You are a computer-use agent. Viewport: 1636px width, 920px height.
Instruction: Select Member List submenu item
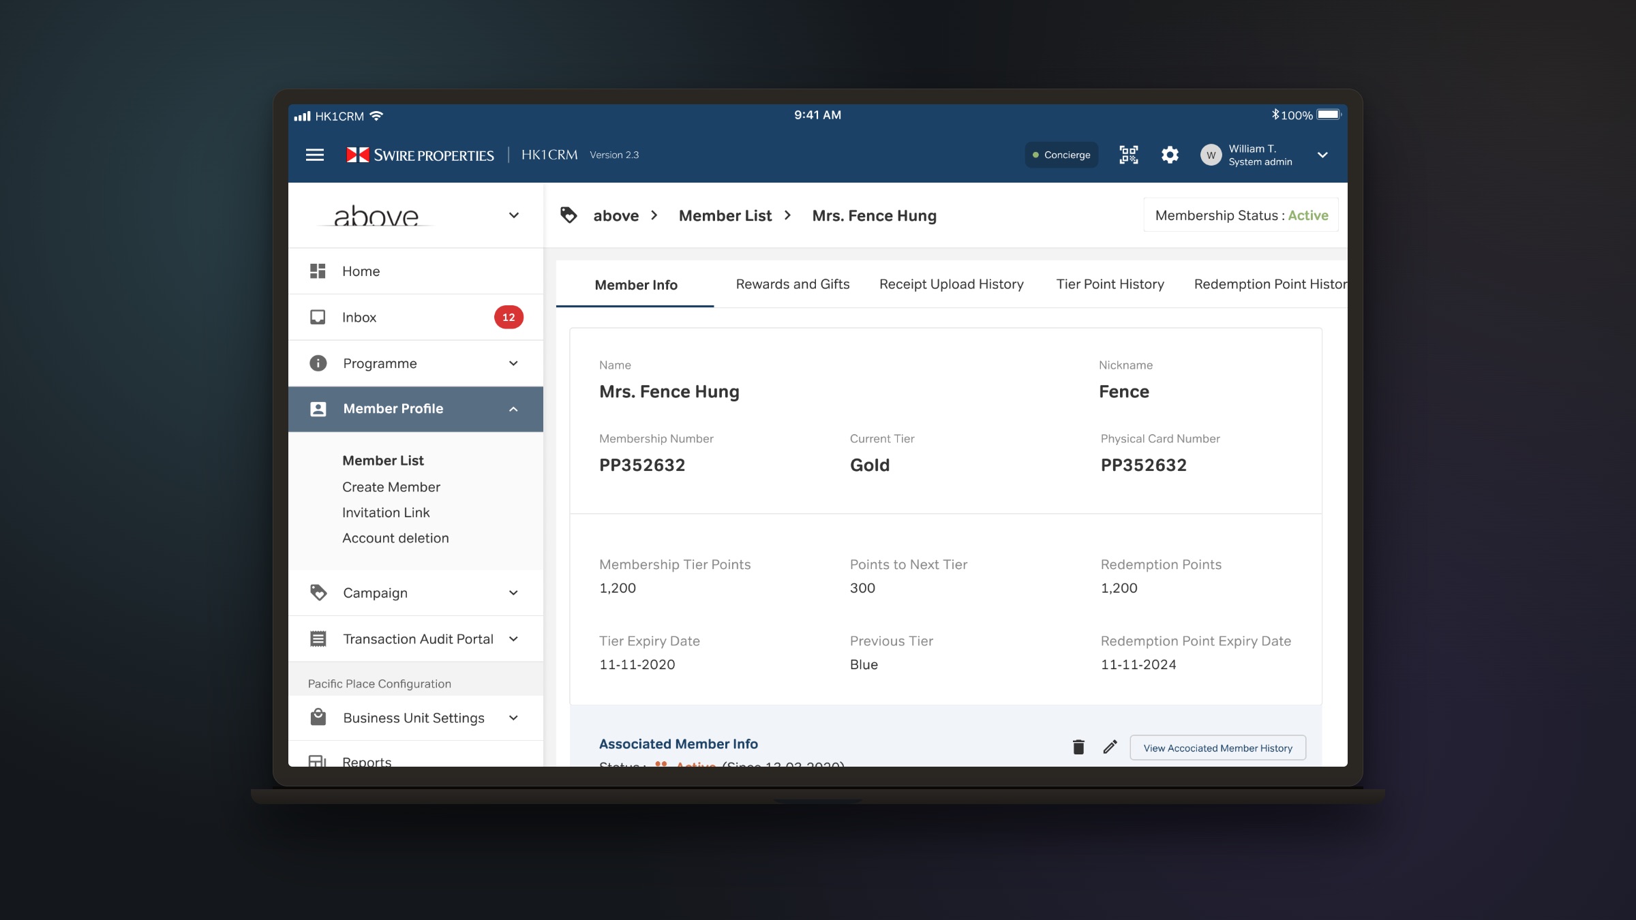coord(383,461)
